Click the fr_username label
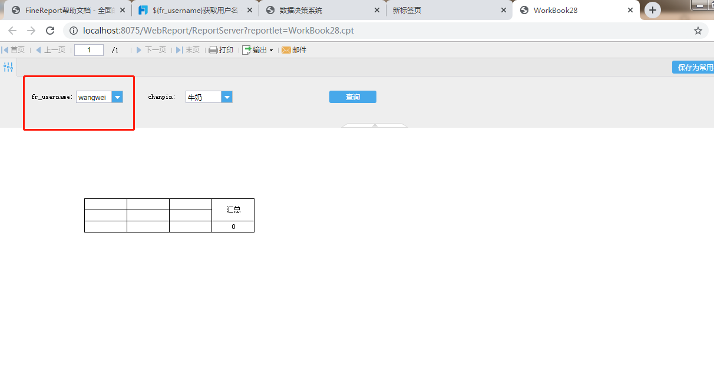714x392 pixels. (52, 97)
